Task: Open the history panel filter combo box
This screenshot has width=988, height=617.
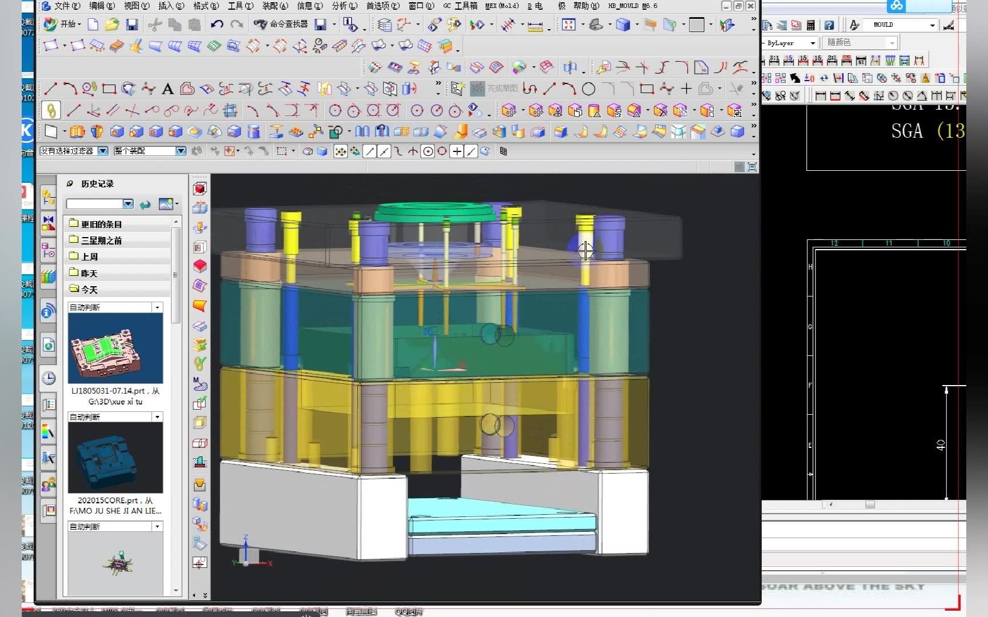Action: pyautogui.click(x=100, y=204)
